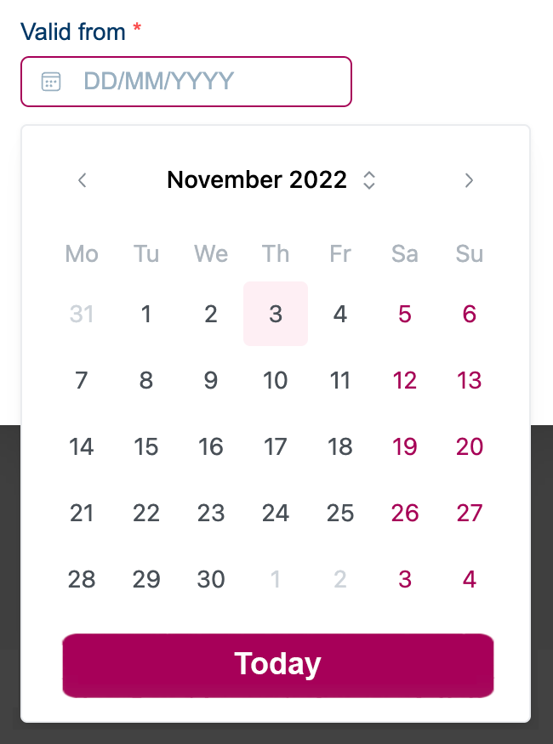Choose November 26 from the calendar
Image resolution: width=553 pixels, height=744 pixels.
(x=405, y=513)
